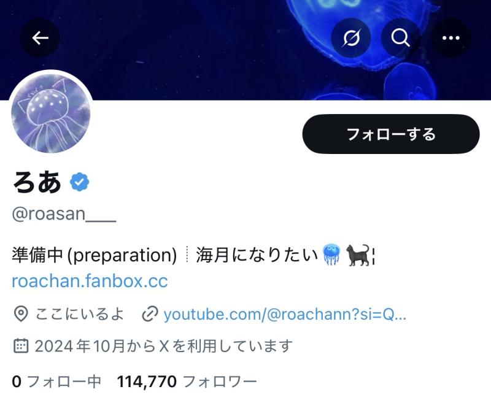The width and height of the screenshot is (491, 400).
Task: Open the youtube.com/@roachann link
Action: [285, 314]
